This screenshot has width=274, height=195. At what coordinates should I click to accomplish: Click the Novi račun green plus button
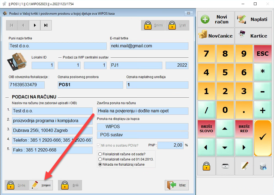215,19
